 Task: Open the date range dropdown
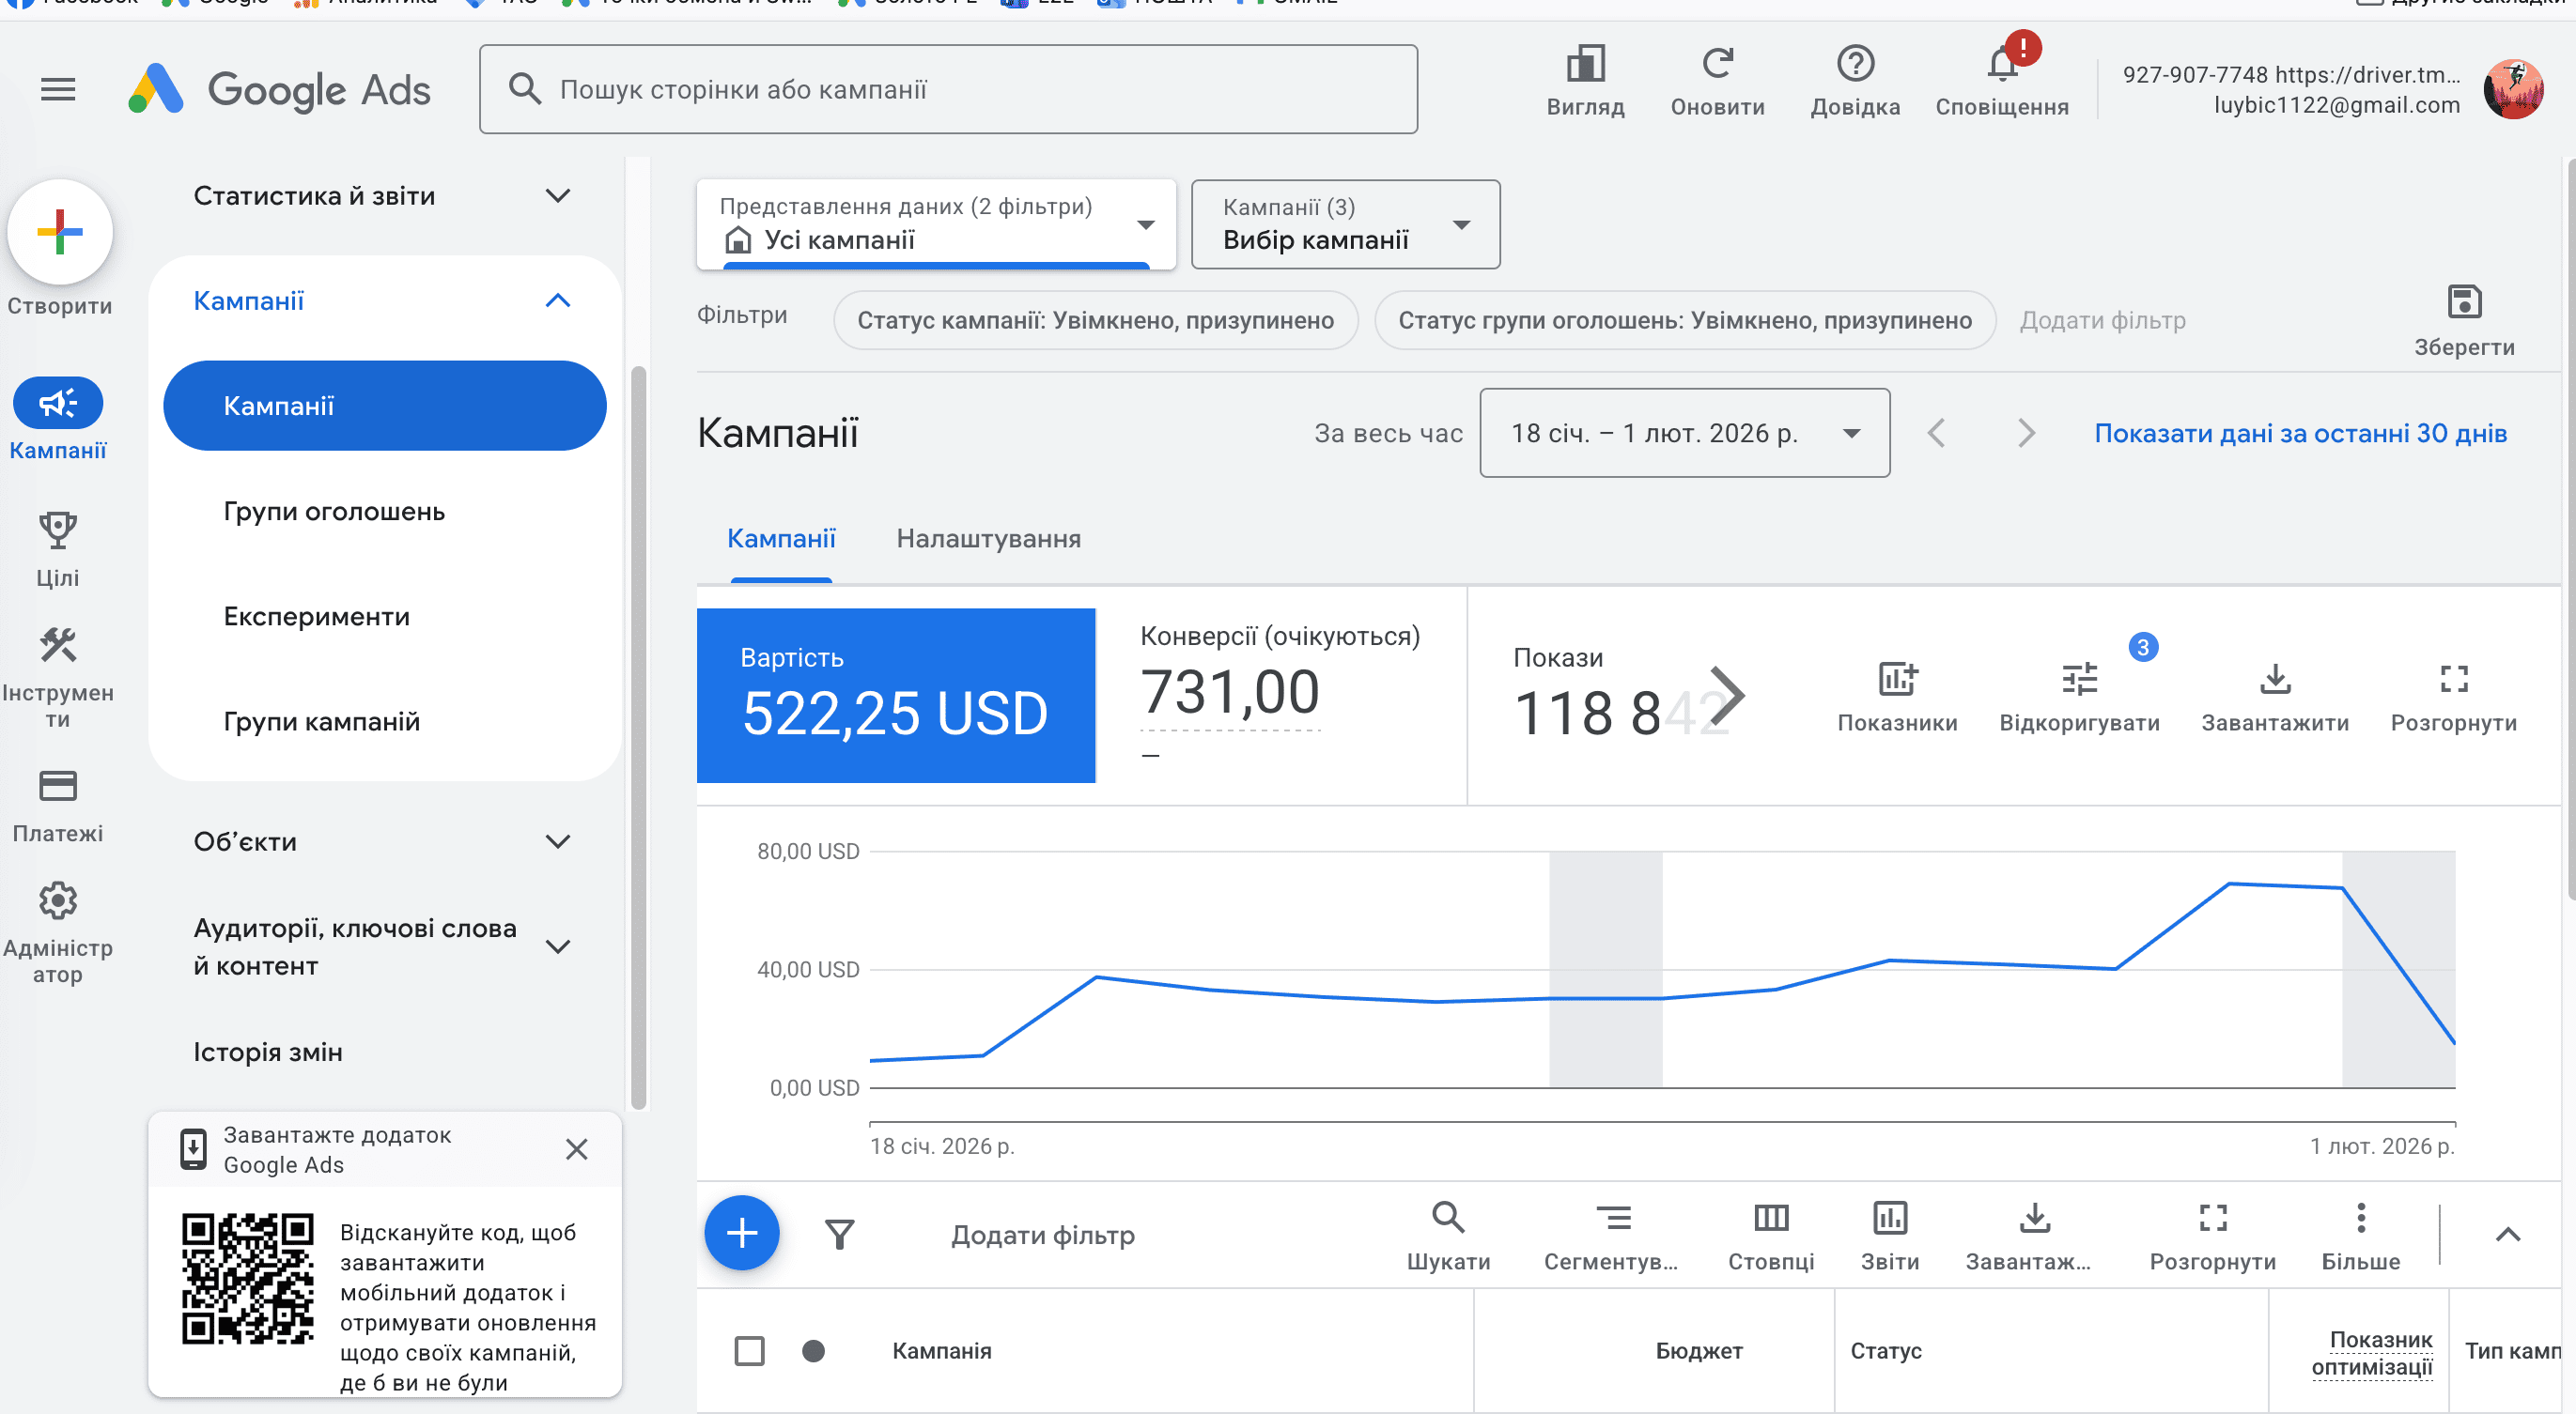pyautogui.click(x=1684, y=433)
